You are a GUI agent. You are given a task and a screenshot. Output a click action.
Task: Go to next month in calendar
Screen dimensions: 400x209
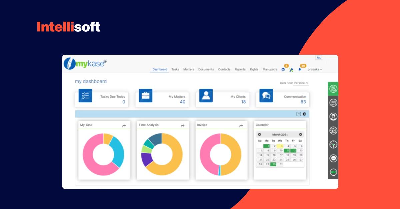click(x=300, y=134)
